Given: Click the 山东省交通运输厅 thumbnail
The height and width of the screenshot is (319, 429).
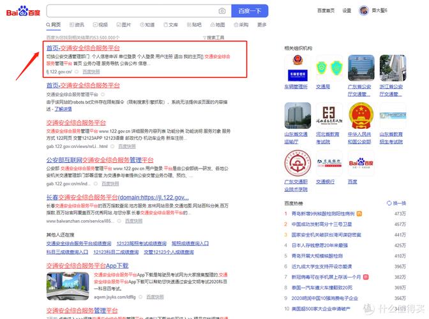Looking at the screenshot, I should [x=297, y=115].
